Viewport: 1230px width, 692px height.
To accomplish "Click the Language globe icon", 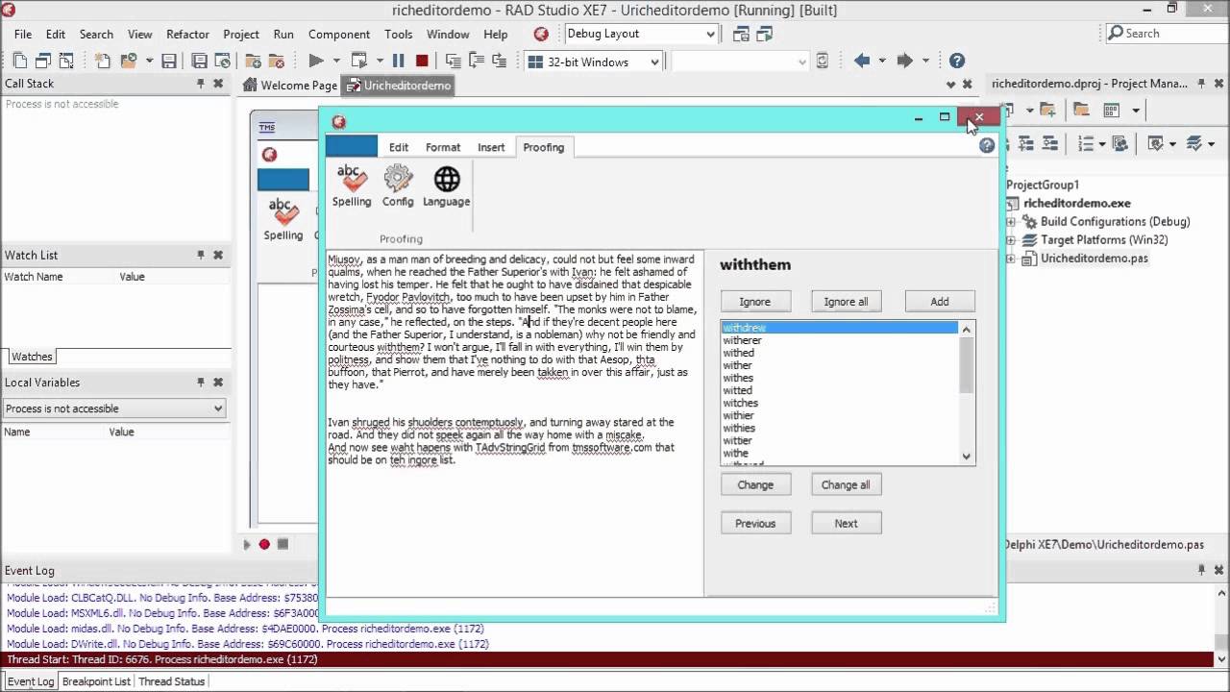I will pyautogui.click(x=446, y=185).
